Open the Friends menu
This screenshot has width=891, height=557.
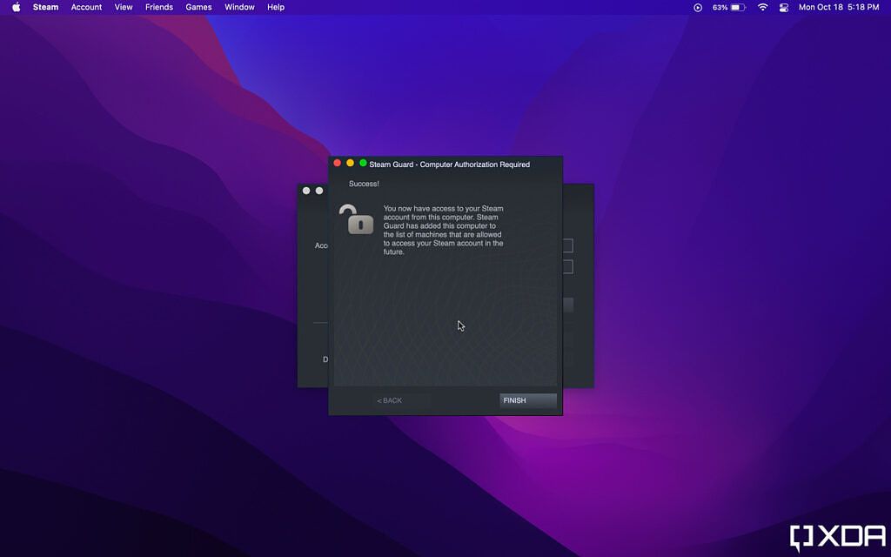tap(158, 7)
